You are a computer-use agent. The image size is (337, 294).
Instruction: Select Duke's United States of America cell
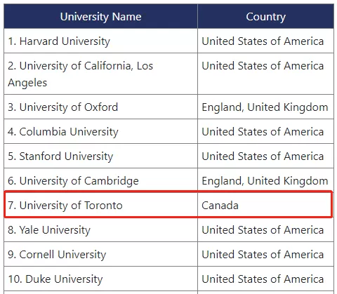click(265, 279)
